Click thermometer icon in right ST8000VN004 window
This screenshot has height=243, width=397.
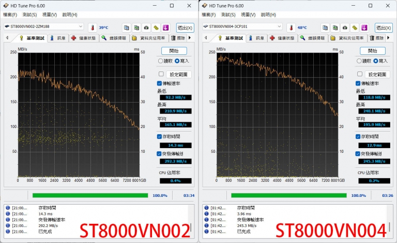point(291,27)
